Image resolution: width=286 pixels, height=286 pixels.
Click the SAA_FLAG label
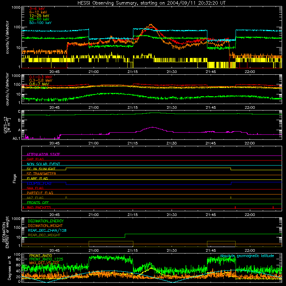tap(35, 188)
